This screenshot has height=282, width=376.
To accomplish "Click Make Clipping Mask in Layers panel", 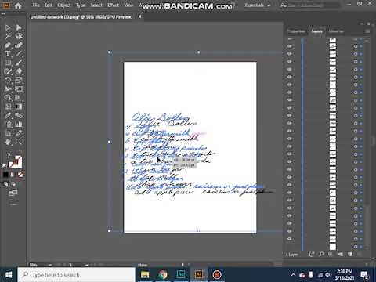I will point(331,254).
